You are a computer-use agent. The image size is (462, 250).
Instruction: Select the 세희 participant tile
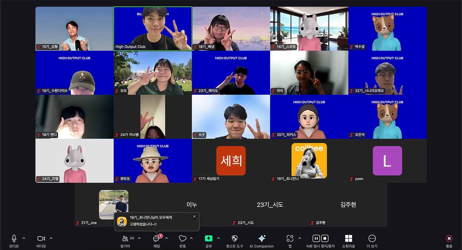(231, 161)
